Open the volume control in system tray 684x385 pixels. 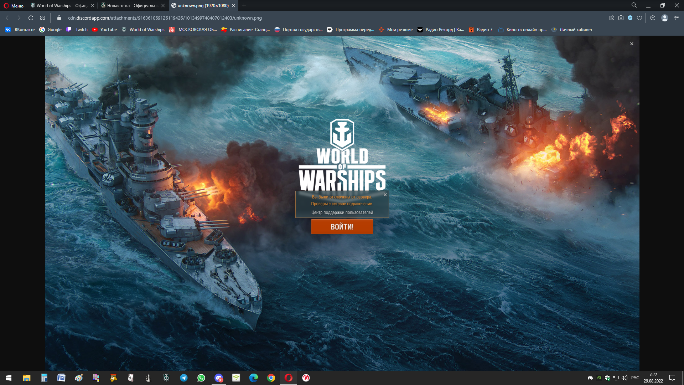[x=624, y=378]
